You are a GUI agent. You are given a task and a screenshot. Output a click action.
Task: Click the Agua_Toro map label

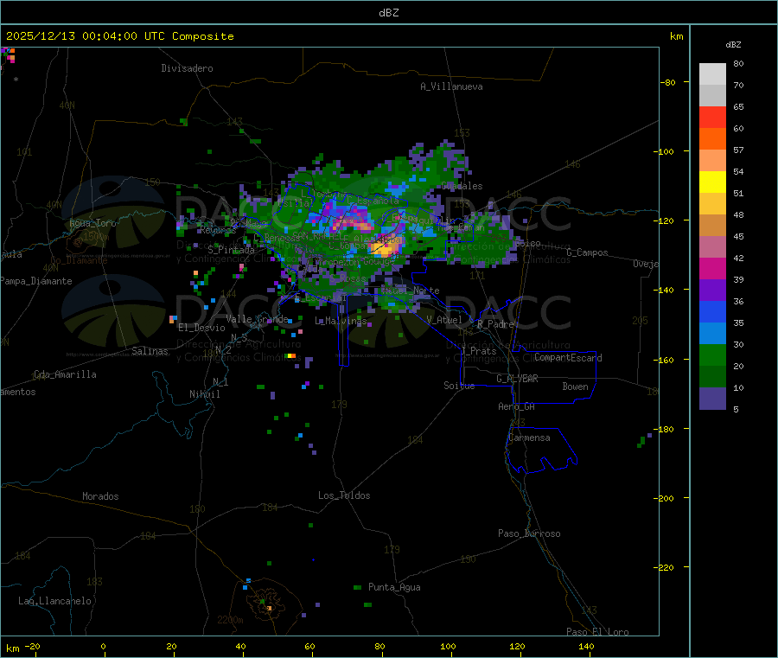coord(92,223)
